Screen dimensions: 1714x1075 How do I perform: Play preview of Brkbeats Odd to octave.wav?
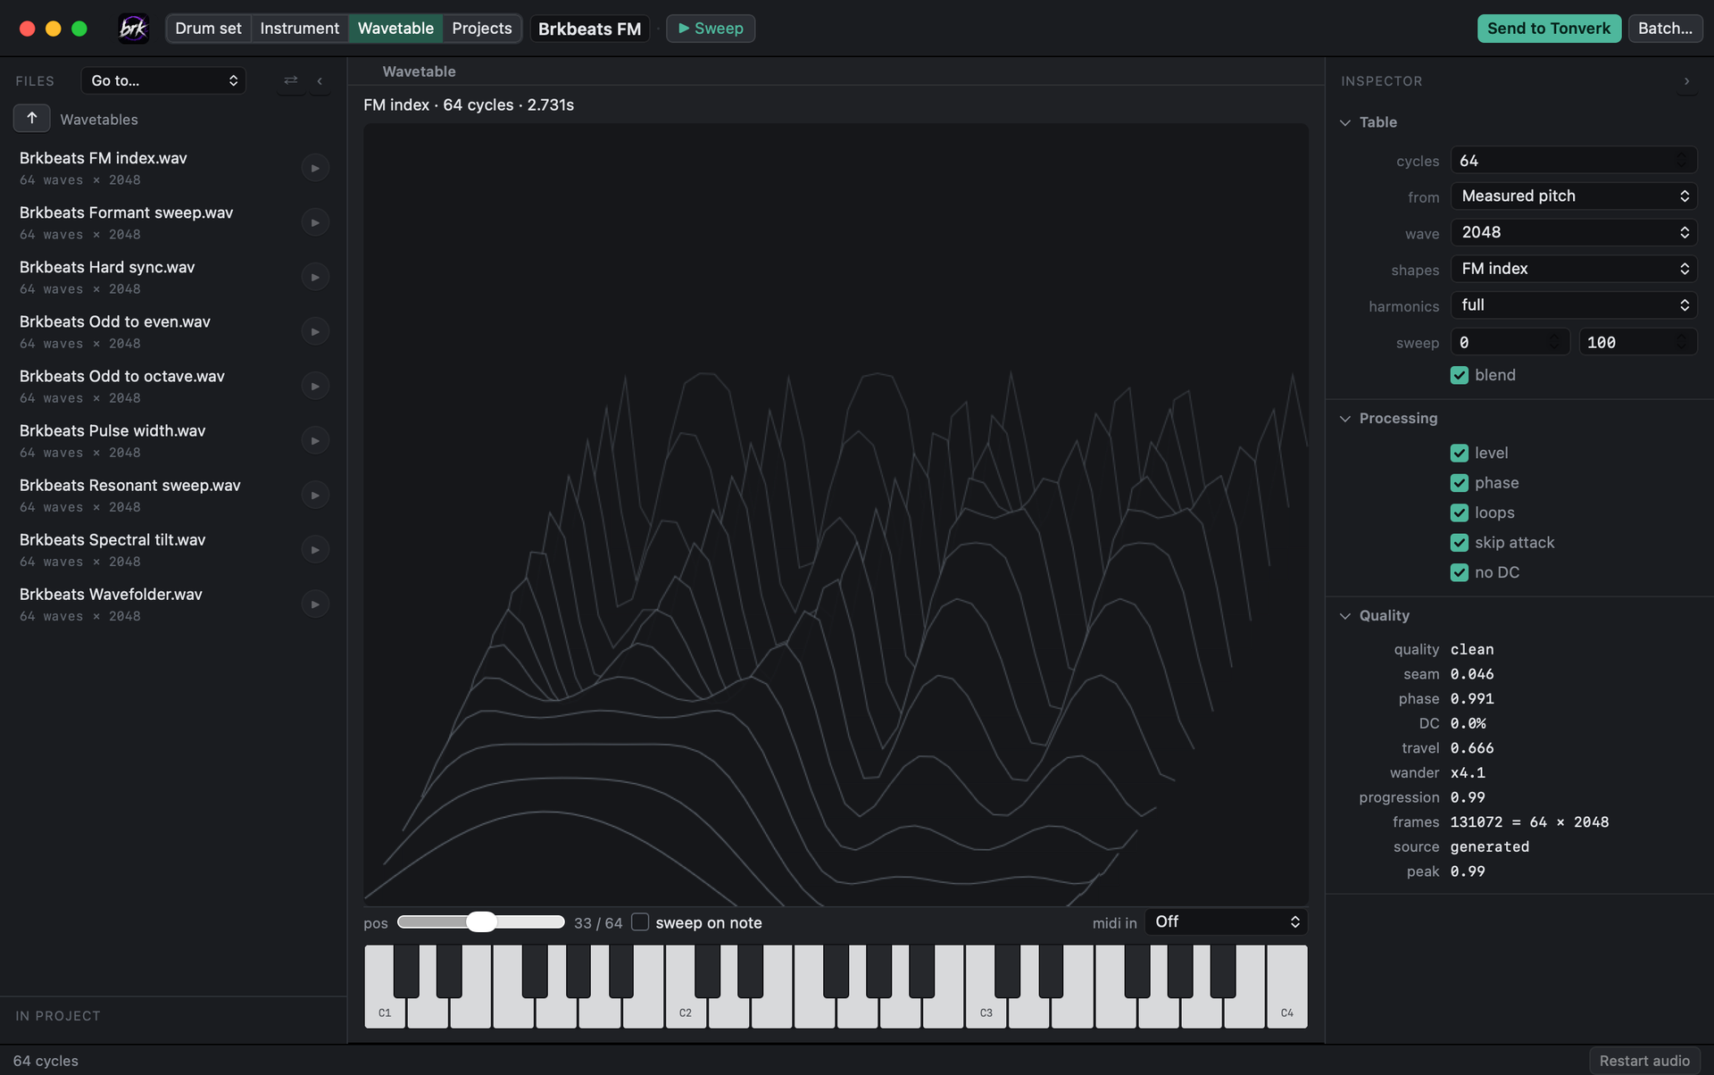pos(315,386)
